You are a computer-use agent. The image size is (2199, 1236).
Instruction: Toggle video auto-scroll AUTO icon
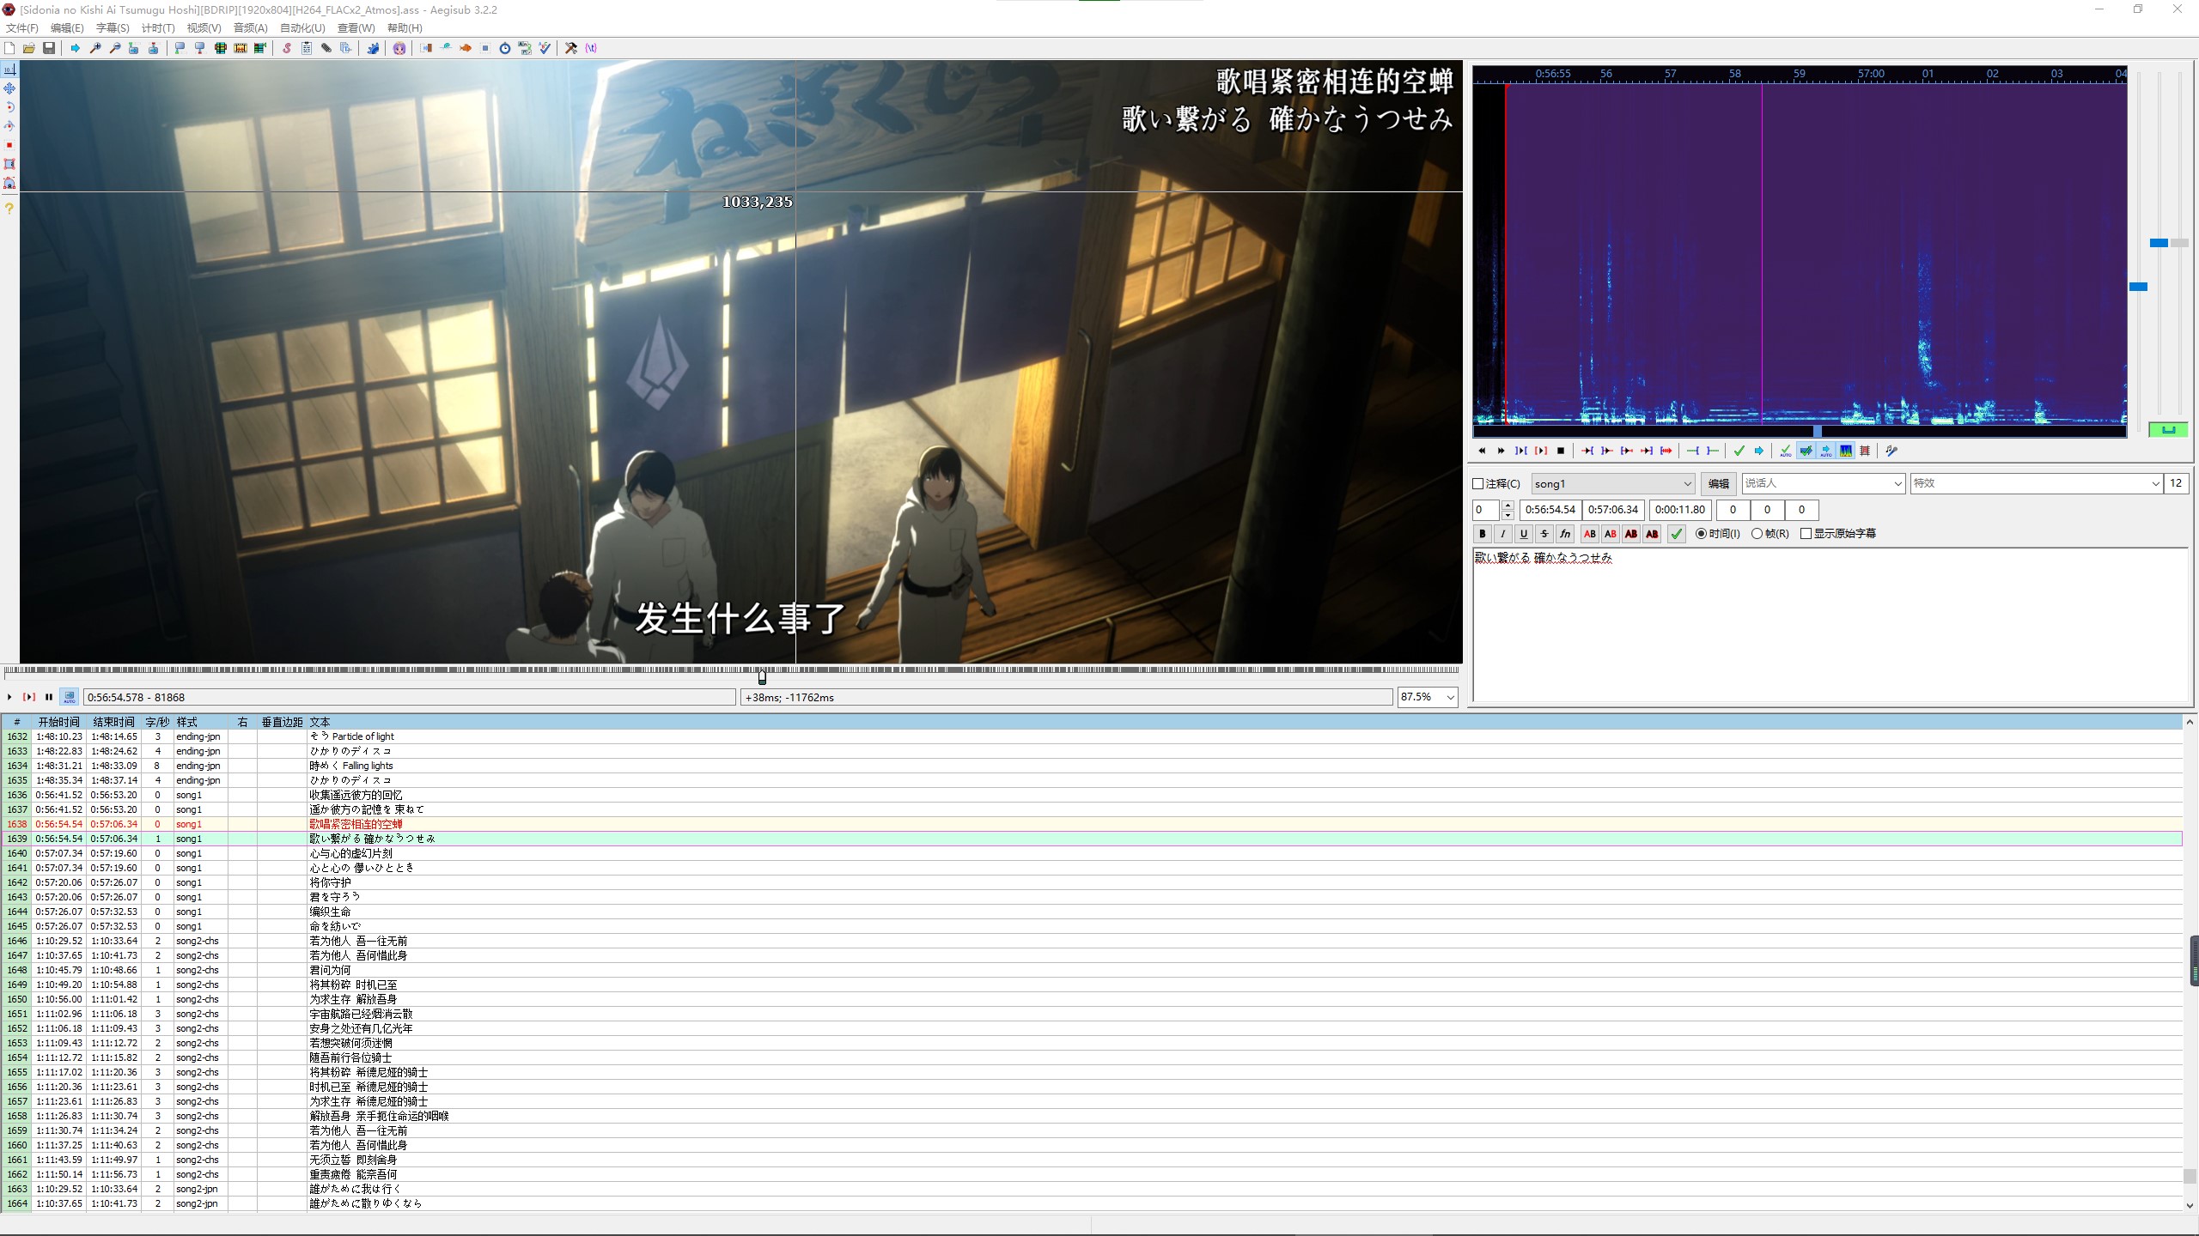point(70,697)
